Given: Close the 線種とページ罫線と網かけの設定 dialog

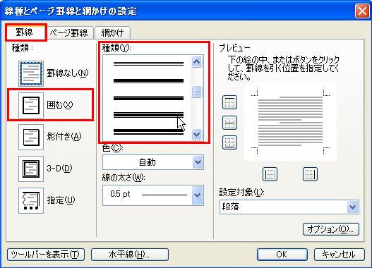Looking at the screenshot, I should click(x=362, y=11).
